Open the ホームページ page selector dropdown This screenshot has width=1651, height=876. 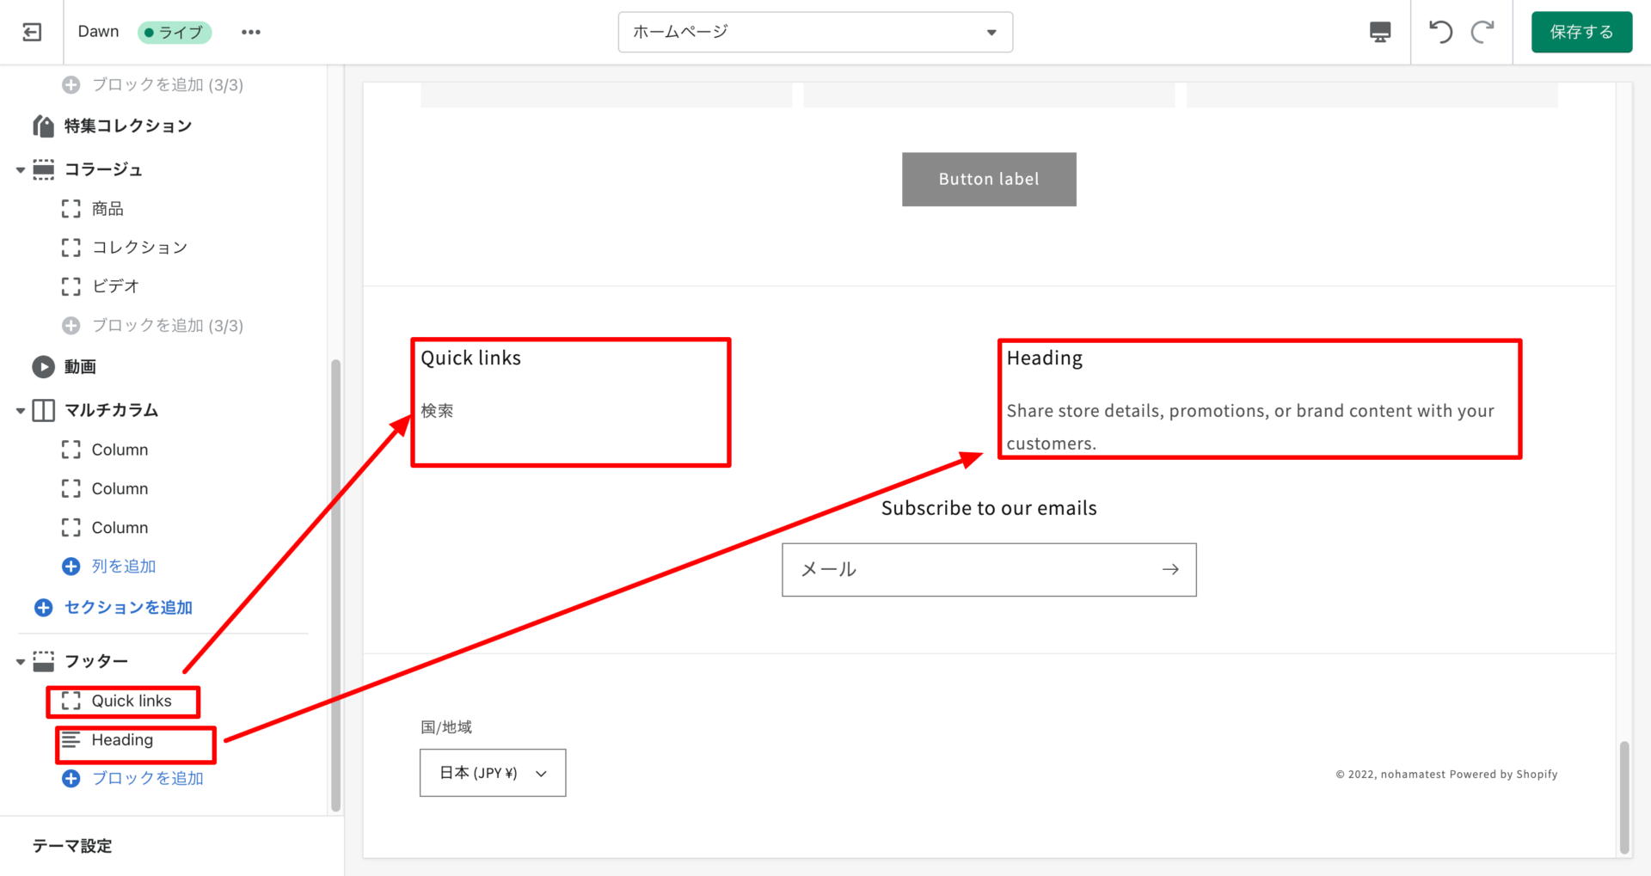[814, 33]
